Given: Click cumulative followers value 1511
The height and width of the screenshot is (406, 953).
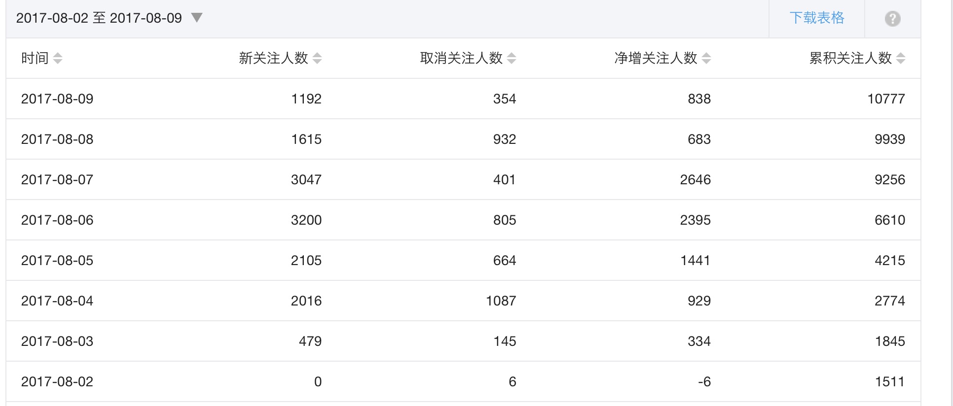Looking at the screenshot, I should tap(890, 381).
